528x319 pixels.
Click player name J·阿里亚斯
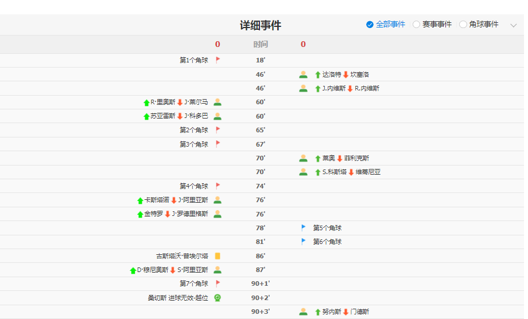[x=193, y=200]
